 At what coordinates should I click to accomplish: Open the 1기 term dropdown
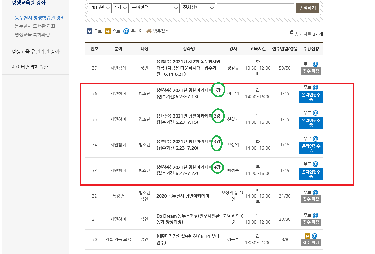pos(121,8)
